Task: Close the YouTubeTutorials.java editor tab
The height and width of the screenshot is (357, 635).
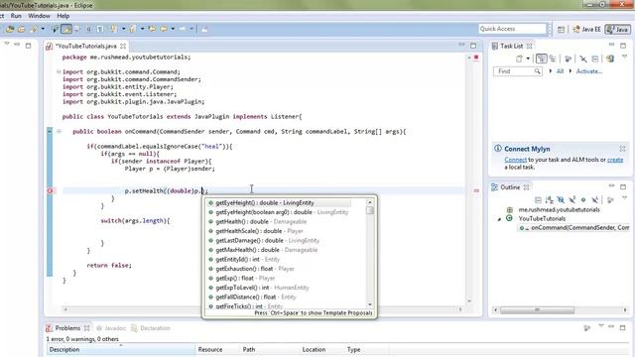Action: [123, 47]
